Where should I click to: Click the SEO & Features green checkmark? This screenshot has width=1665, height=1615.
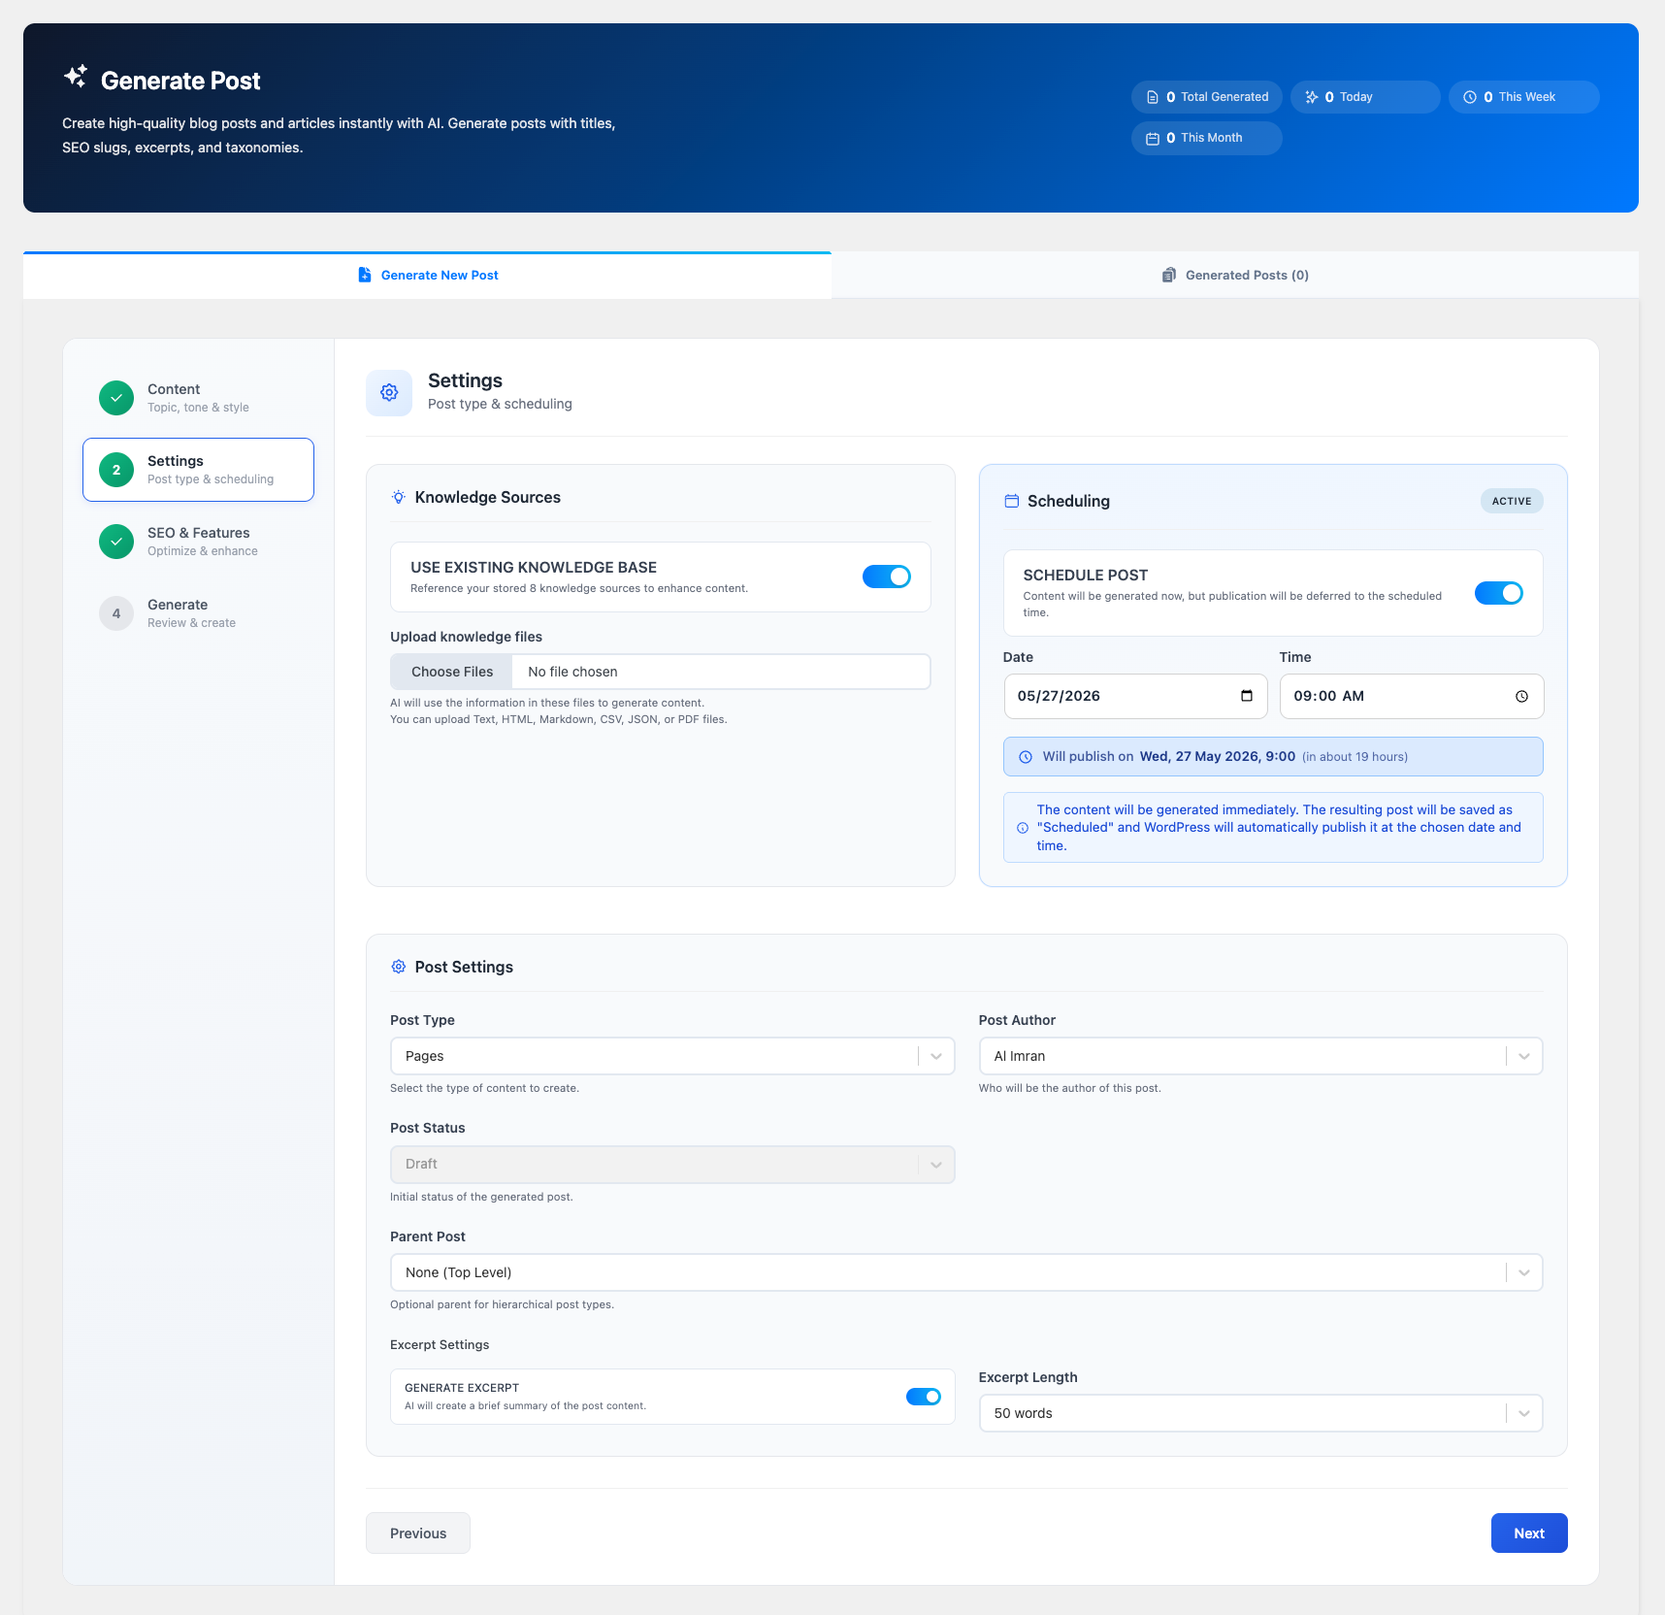(x=116, y=542)
